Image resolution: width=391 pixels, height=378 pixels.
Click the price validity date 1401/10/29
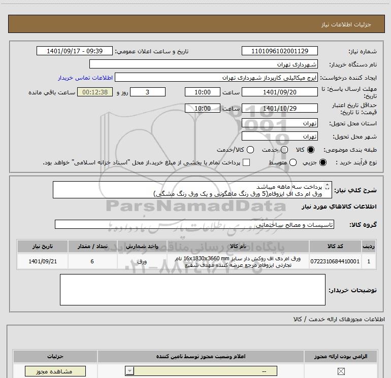[279, 108]
